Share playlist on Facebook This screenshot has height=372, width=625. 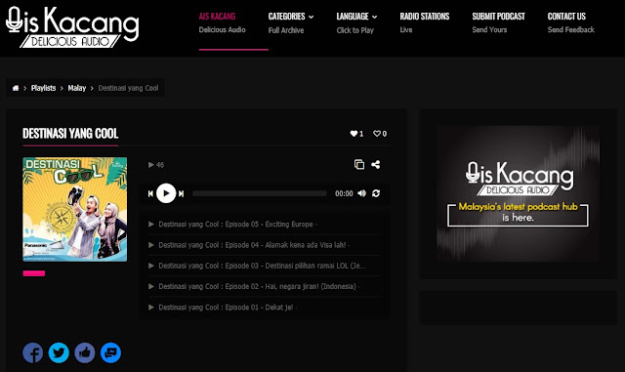[32, 352]
